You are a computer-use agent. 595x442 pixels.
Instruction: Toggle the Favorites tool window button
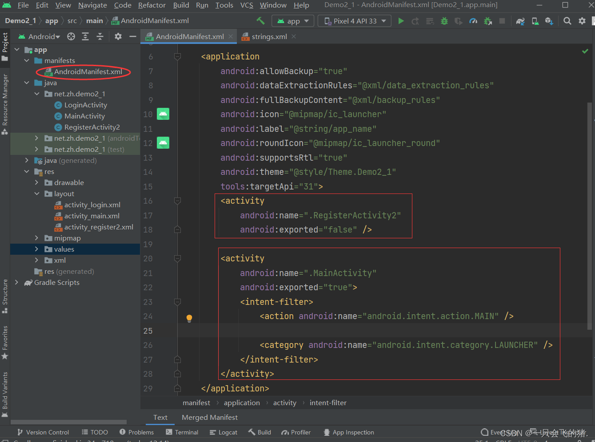tap(5, 343)
